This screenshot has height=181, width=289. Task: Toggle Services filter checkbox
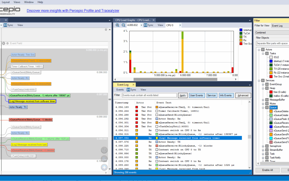pyautogui.click(x=263, y=80)
